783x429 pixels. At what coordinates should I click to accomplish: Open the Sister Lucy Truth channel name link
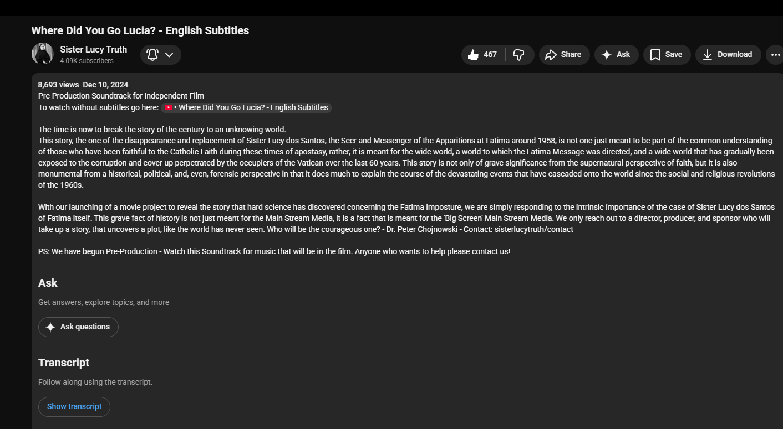(93, 49)
